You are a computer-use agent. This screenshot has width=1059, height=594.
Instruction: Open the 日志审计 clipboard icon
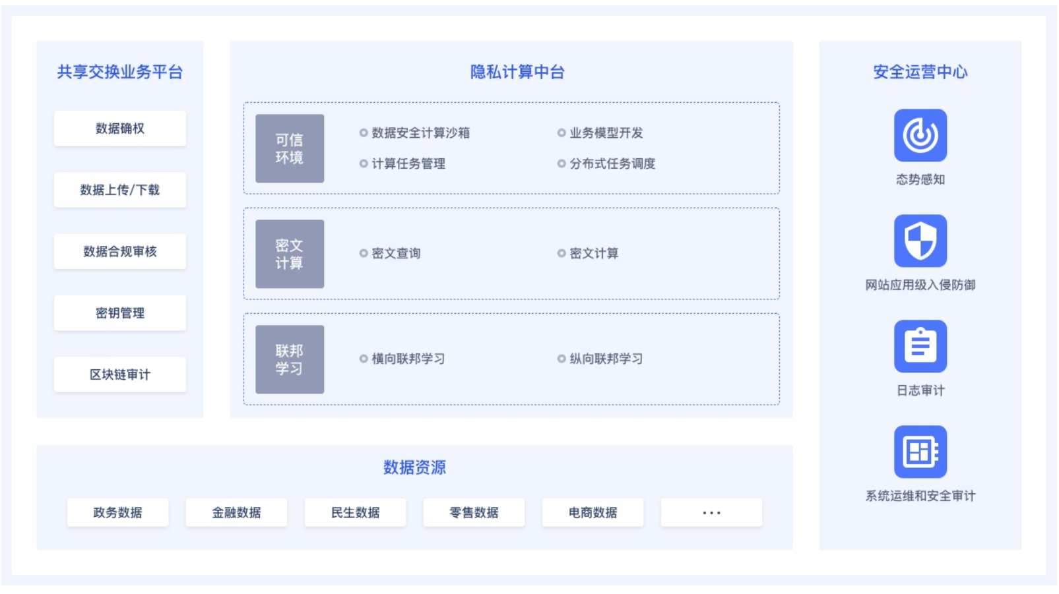click(920, 346)
